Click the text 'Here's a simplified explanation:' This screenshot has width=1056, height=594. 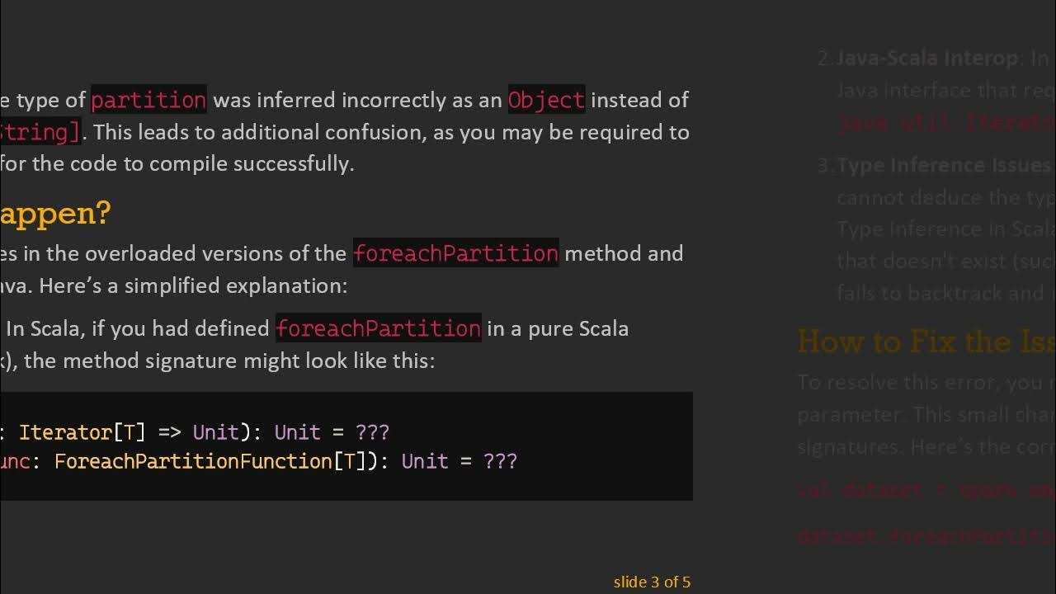click(x=193, y=285)
